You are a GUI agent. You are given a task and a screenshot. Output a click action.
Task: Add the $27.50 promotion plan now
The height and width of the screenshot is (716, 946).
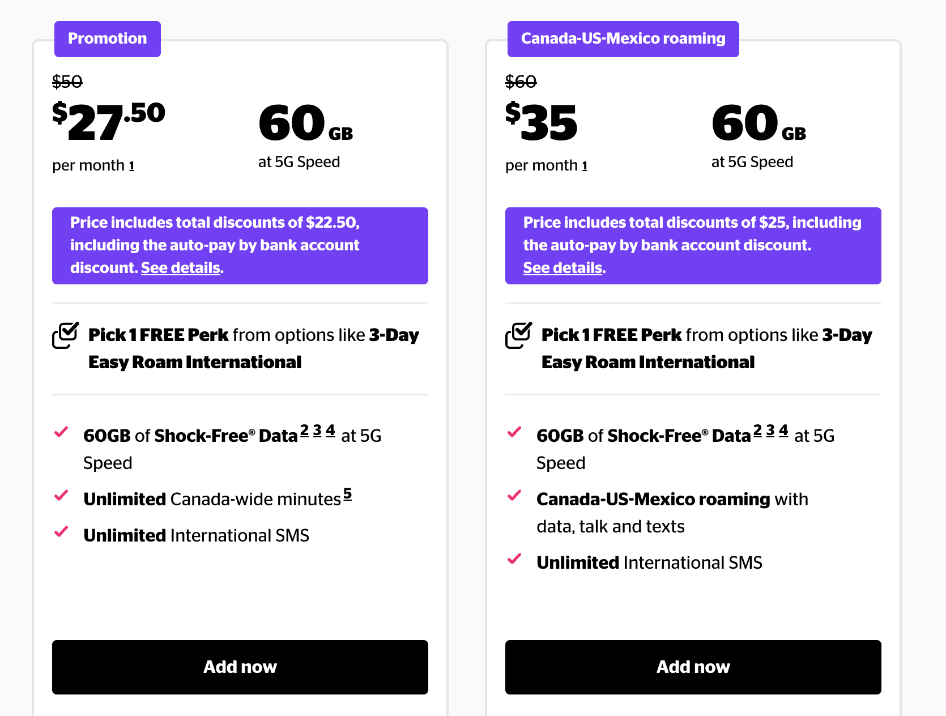click(240, 667)
